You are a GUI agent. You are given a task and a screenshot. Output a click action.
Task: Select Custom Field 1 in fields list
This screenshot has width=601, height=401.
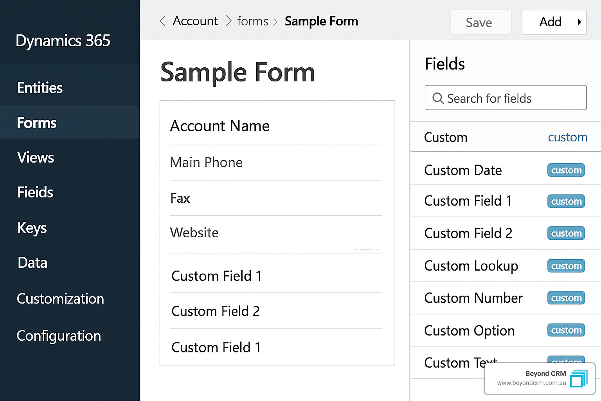pos(506,201)
